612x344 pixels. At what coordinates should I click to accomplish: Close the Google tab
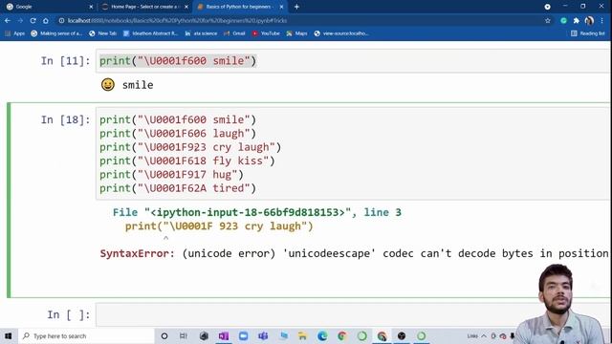point(91,7)
